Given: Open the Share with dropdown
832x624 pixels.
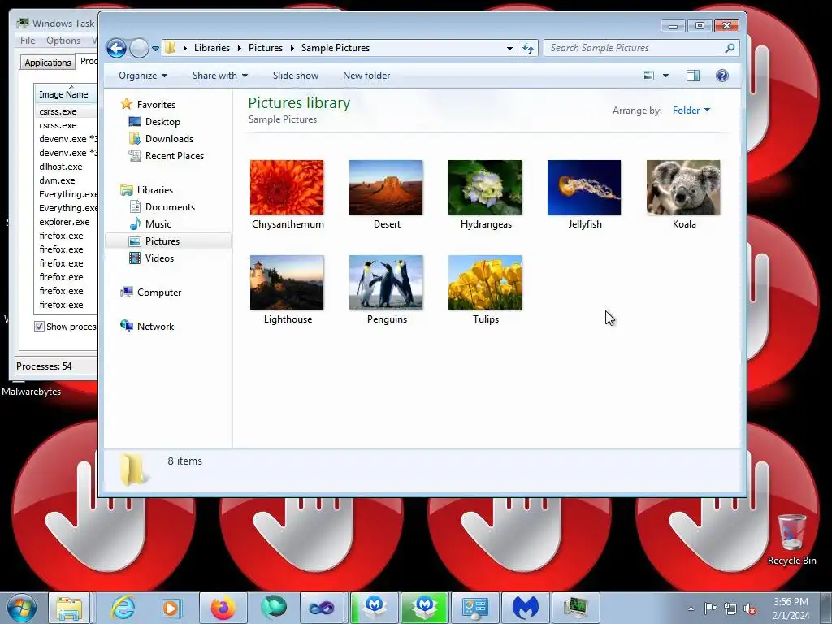Looking at the screenshot, I should click(x=219, y=76).
